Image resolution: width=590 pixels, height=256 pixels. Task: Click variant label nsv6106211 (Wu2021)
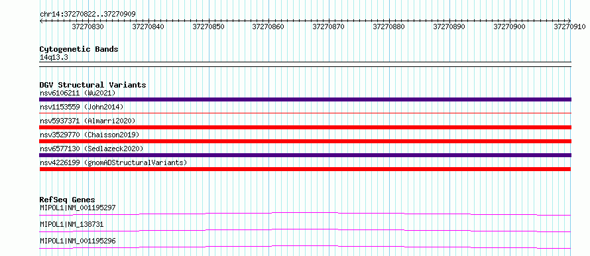click(78, 93)
